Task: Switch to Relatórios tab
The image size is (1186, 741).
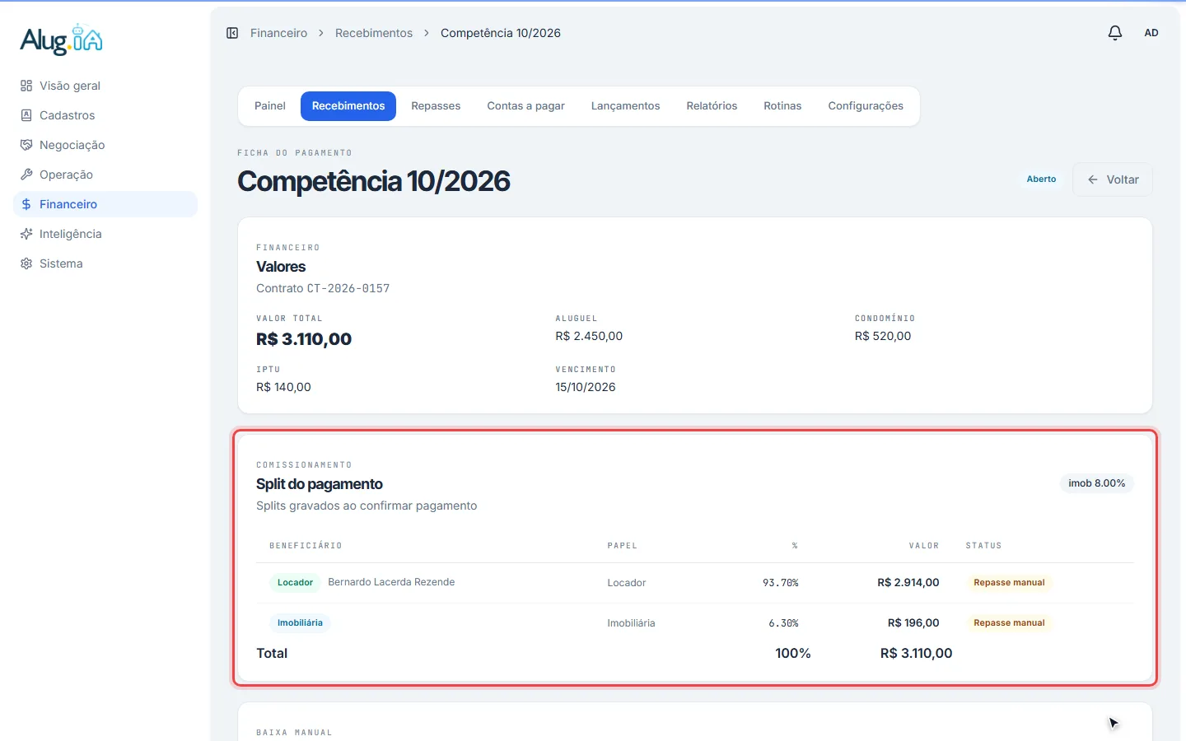Action: (712, 106)
